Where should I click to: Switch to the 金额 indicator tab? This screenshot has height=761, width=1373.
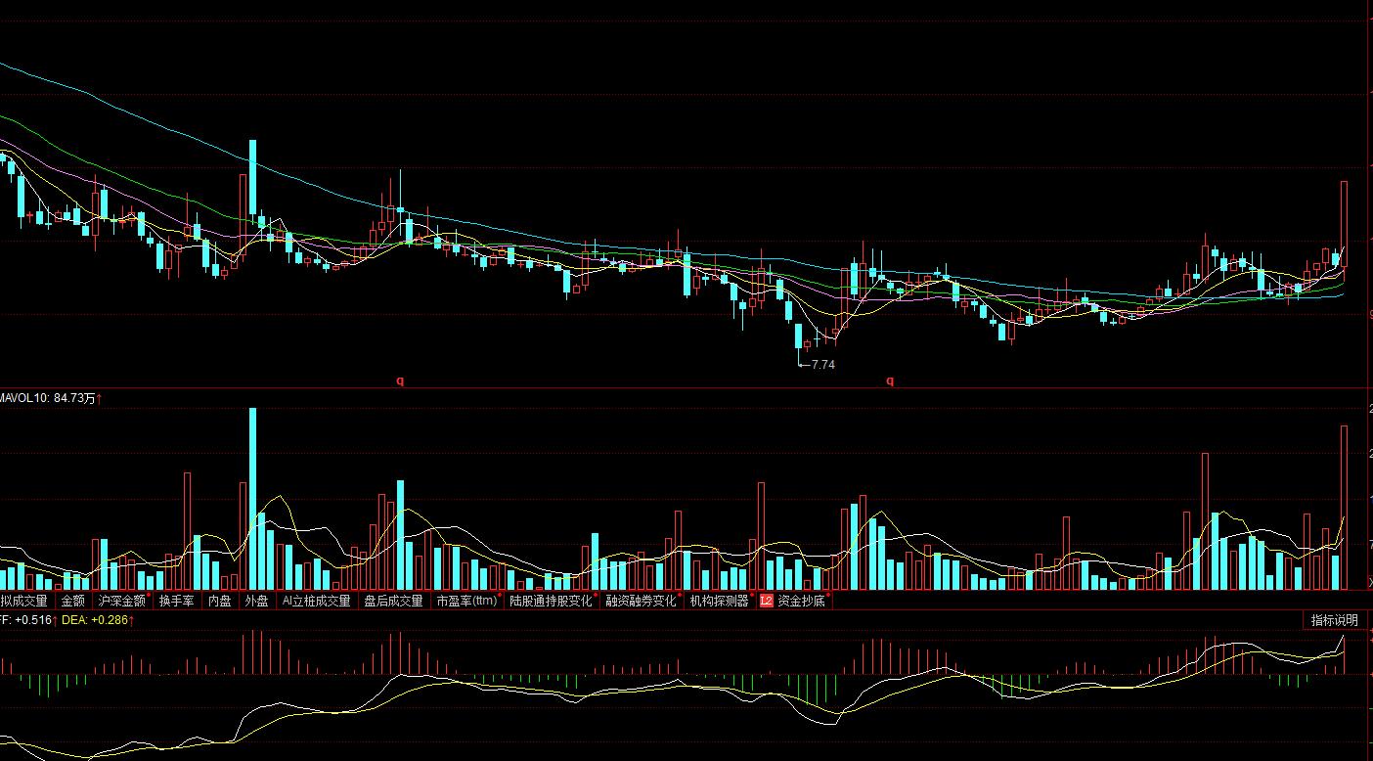click(x=73, y=601)
